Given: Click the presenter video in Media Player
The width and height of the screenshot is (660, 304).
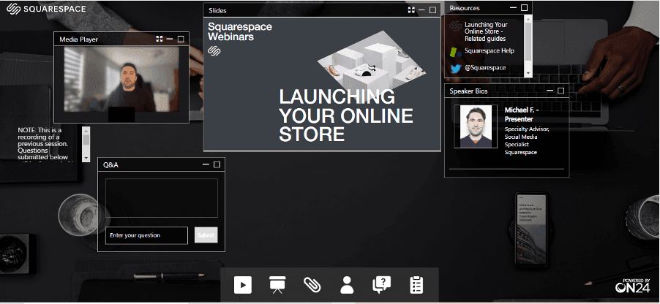Looking at the screenshot, I should (121, 79).
